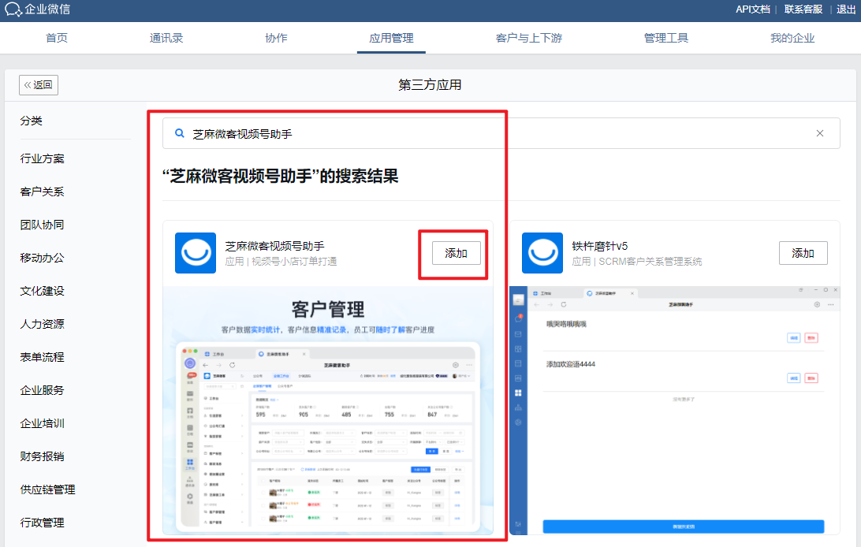Select the 企业培训 category
This screenshot has width=861, height=547.
coord(43,423)
